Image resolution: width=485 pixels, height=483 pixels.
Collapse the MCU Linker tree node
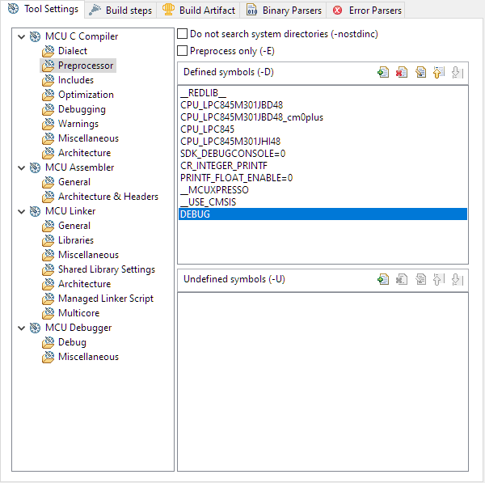[x=21, y=211]
